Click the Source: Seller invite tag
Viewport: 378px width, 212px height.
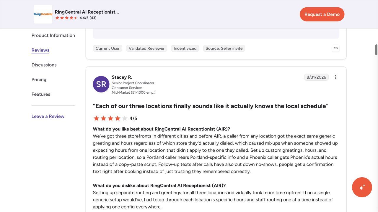[x=224, y=48]
